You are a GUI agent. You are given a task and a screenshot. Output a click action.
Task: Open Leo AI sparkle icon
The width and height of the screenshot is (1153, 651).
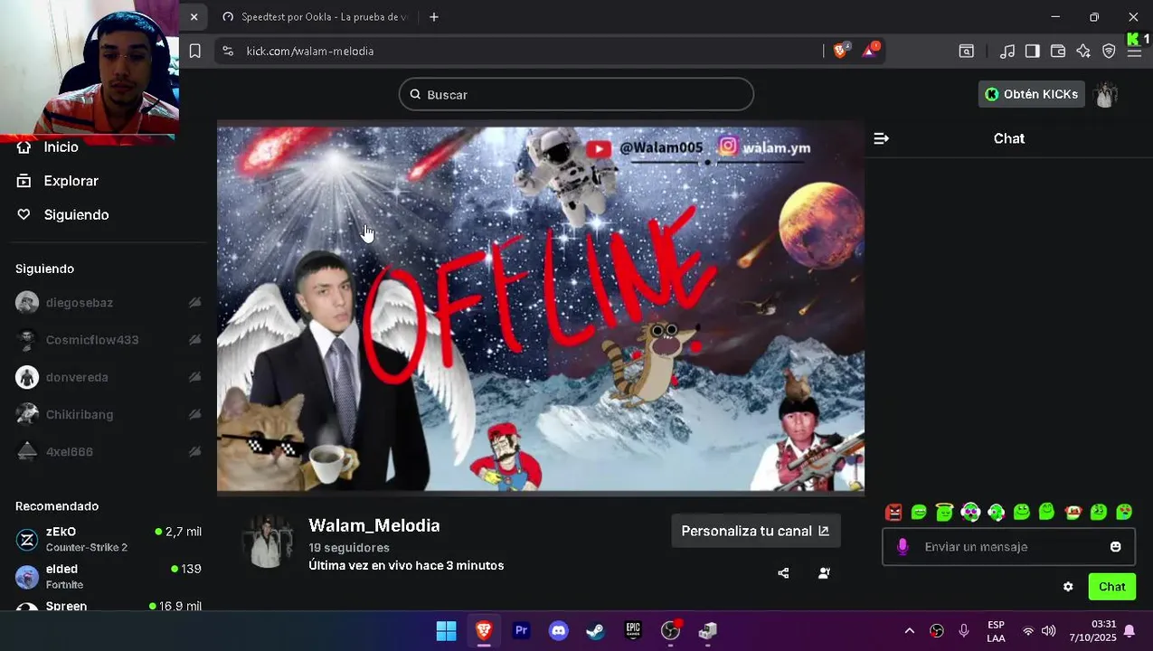point(1083,52)
